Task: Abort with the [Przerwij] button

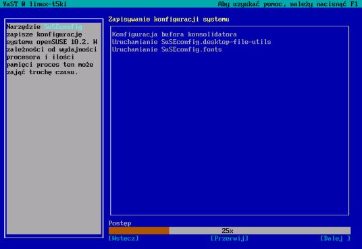Action: point(229,238)
